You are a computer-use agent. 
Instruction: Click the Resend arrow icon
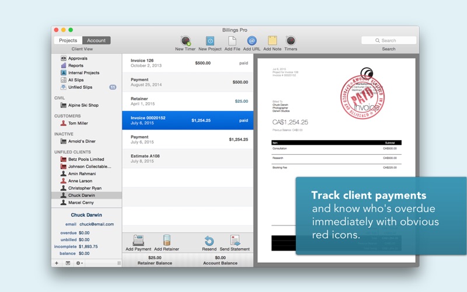(x=209, y=241)
